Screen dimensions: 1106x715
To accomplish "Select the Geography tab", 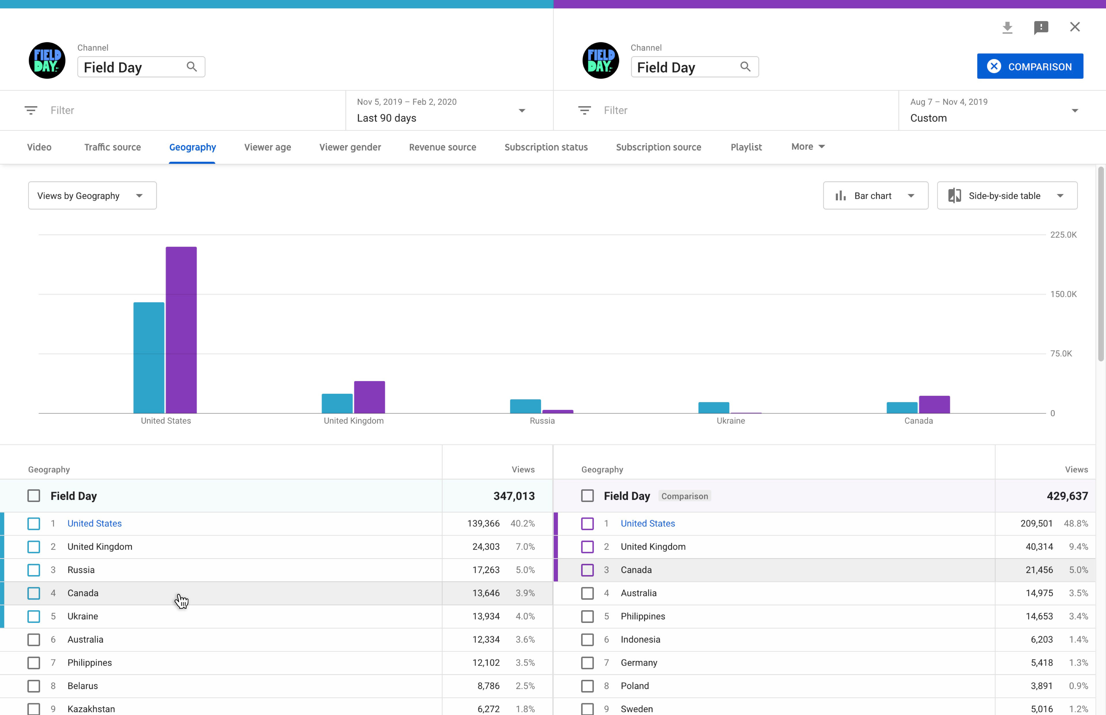I will pyautogui.click(x=192, y=147).
